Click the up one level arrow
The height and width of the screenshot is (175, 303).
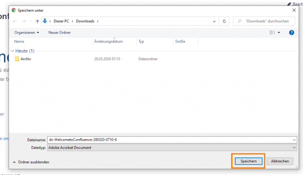coord(37,21)
